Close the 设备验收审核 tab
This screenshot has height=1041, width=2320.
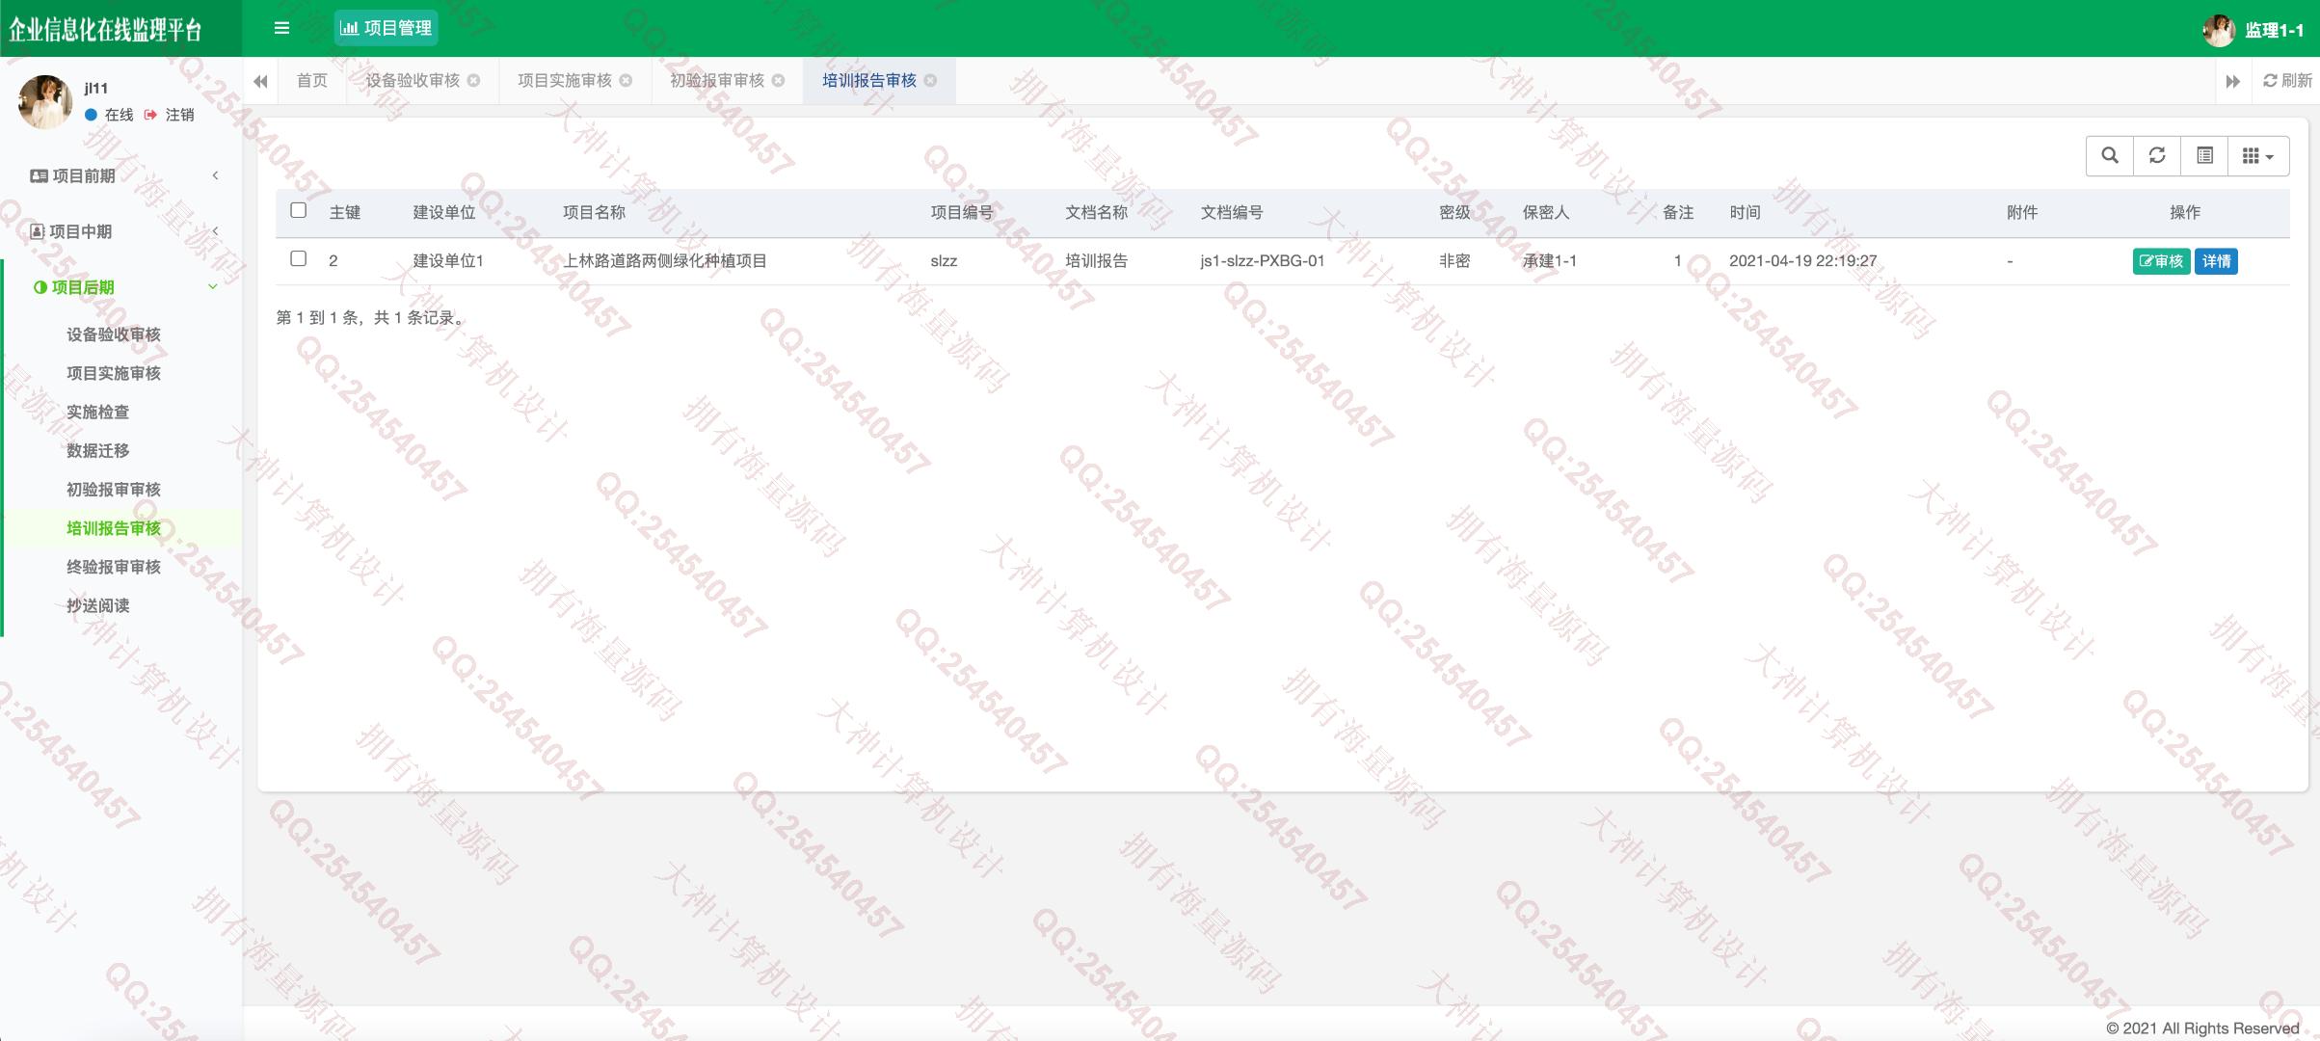pyautogui.click(x=474, y=81)
